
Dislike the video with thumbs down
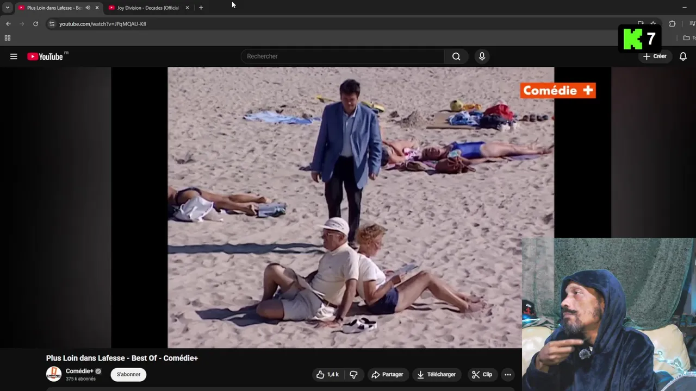tap(353, 375)
